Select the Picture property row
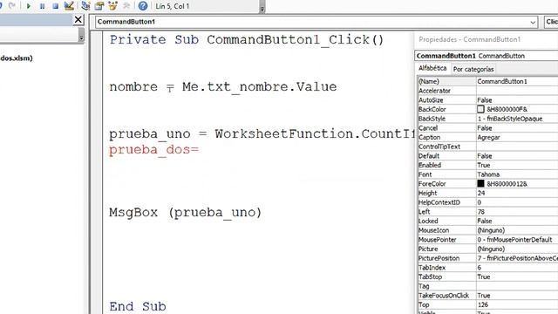The width and height of the screenshot is (558, 314). (x=488, y=249)
